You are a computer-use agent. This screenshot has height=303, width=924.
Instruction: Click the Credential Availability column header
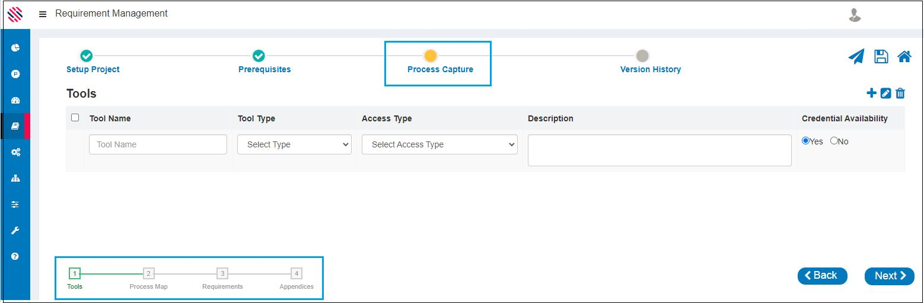tap(845, 118)
